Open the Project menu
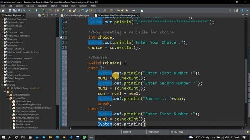 coord(64,6)
